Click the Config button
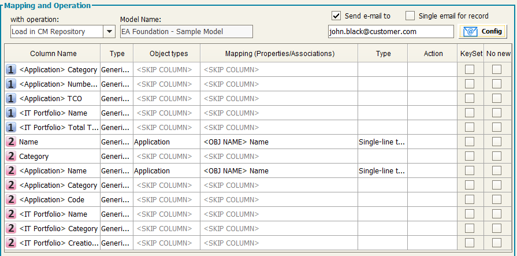 (x=483, y=32)
